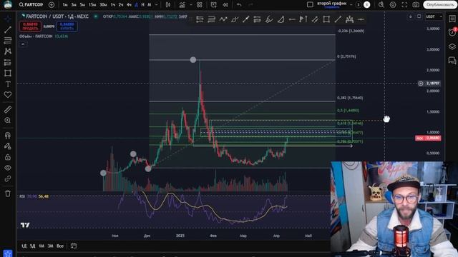The image size is (458, 257).
Task: Click the plus compare symbol button
Action: [x=52, y=5]
